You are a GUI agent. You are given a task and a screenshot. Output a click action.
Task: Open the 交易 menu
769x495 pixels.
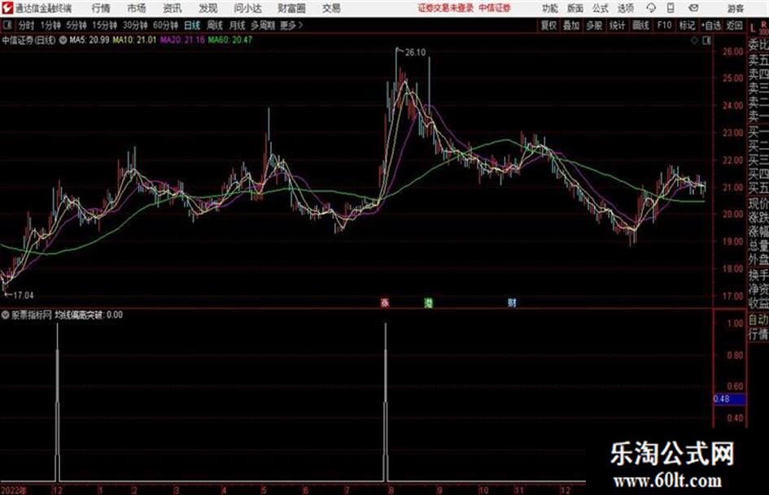pos(331,8)
